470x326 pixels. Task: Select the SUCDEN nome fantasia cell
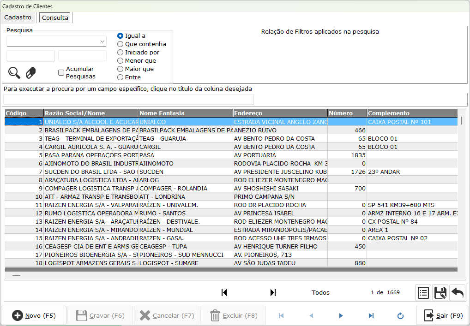pos(186,172)
